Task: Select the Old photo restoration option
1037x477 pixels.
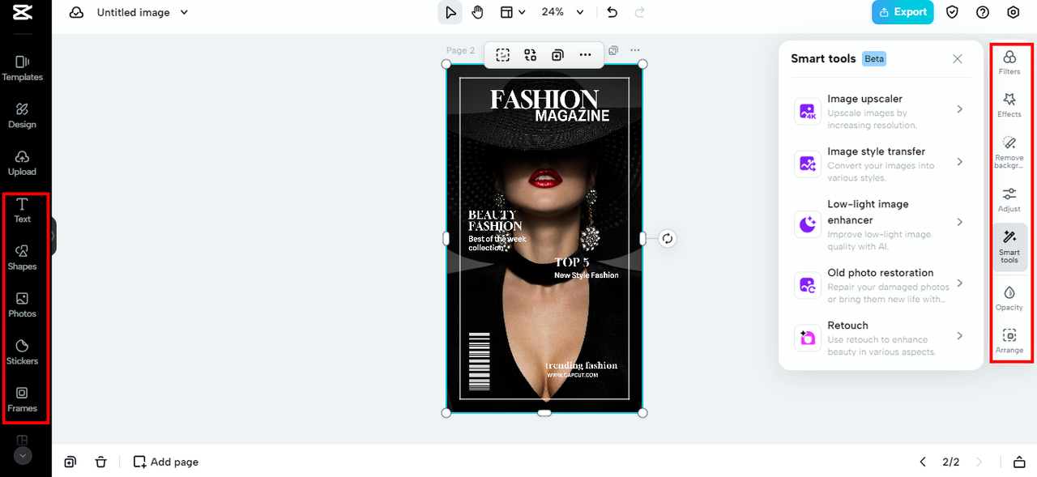Action: pyautogui.click(x=881, y=285)
